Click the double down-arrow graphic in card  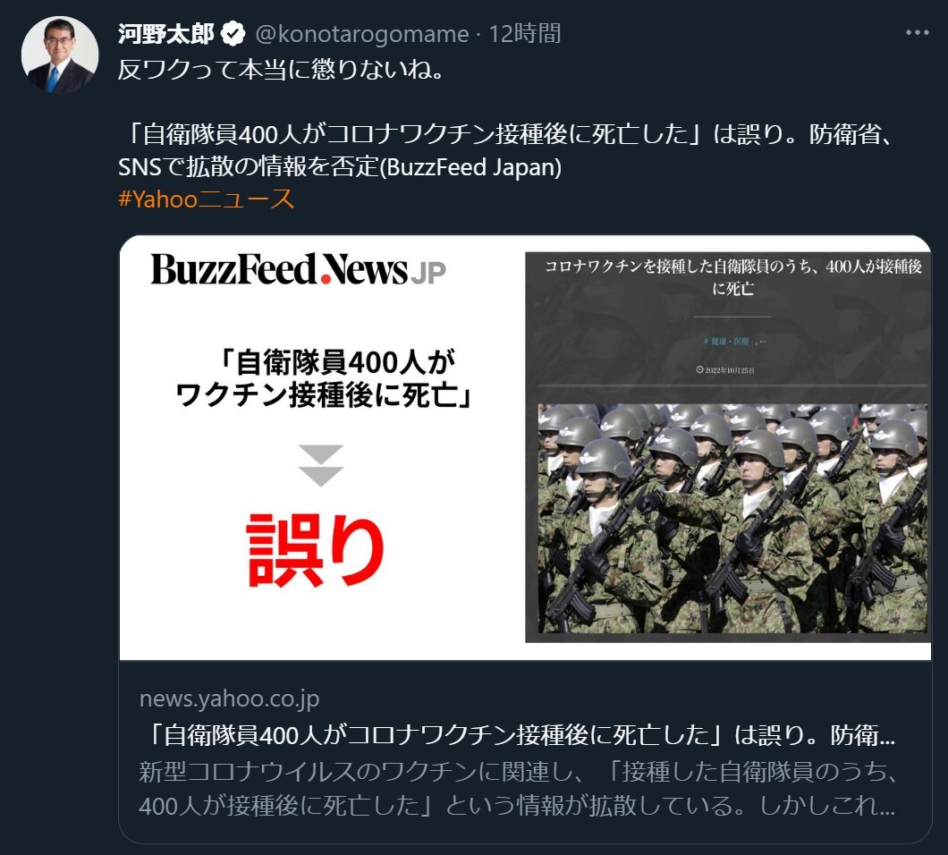(x=320, y=465)
